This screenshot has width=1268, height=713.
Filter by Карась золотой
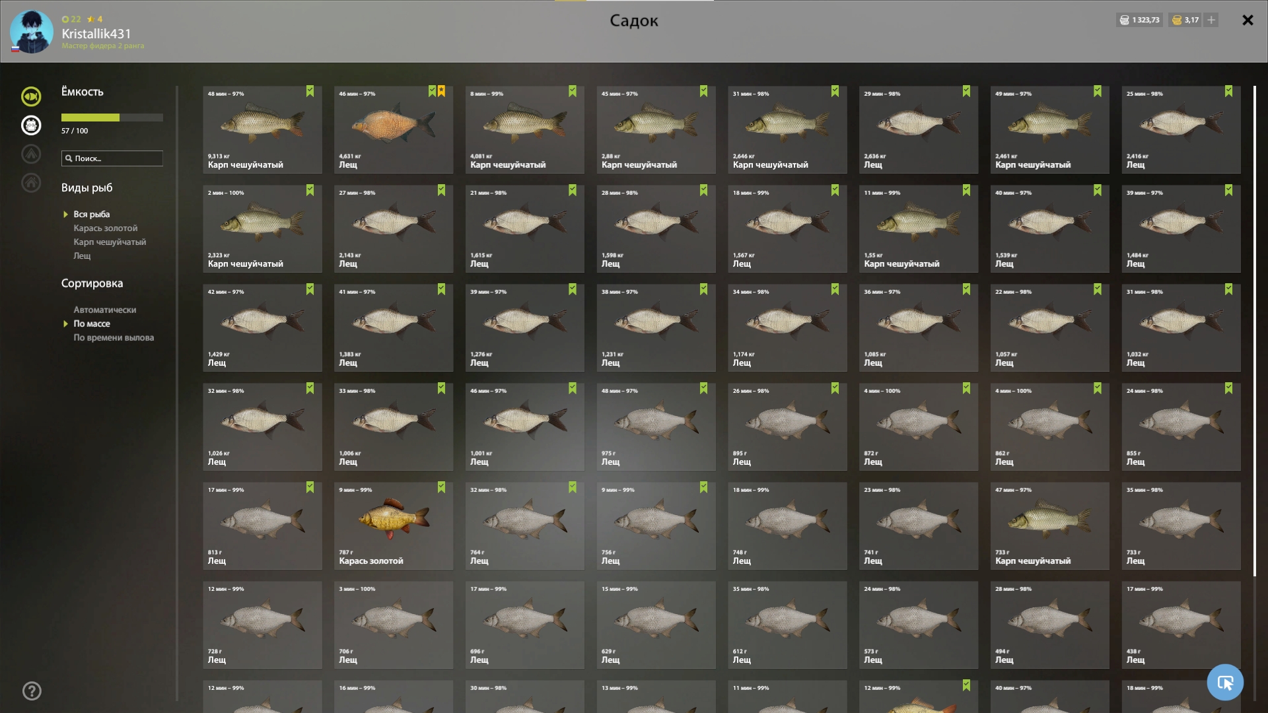point(106,228)
